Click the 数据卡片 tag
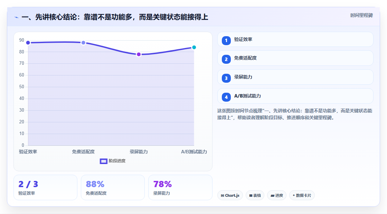Viewport: 387px width, 214px height. tap(302, 195)
